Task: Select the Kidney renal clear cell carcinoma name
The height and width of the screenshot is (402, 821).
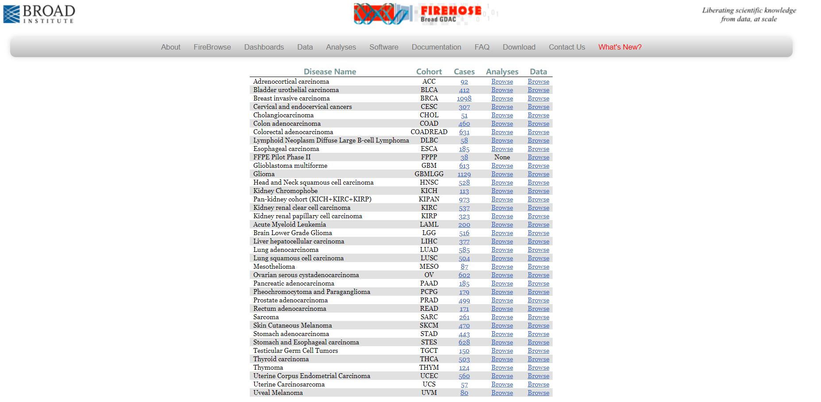Action: pos(302,208)
